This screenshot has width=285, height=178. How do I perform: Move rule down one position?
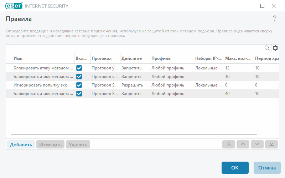click(257, 145)
